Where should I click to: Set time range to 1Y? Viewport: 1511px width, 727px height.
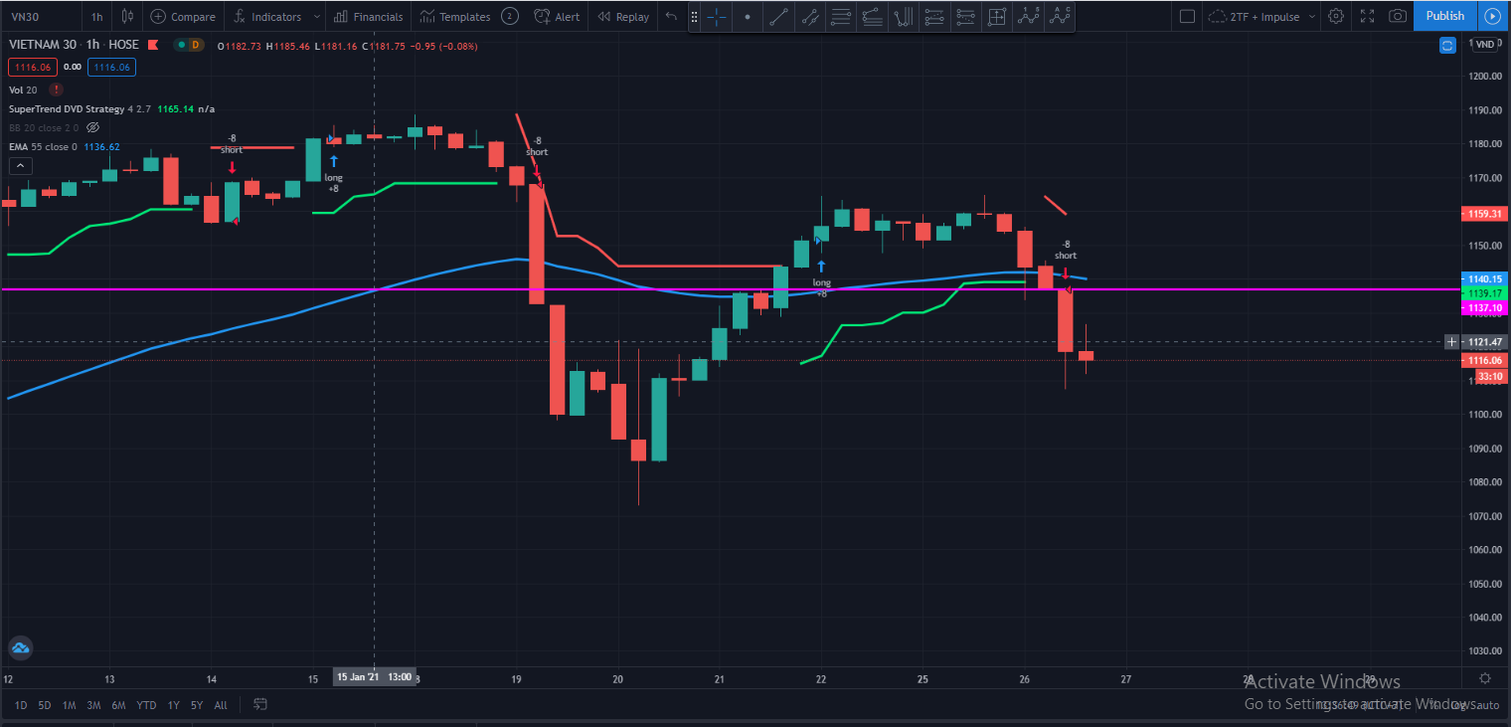174,705
